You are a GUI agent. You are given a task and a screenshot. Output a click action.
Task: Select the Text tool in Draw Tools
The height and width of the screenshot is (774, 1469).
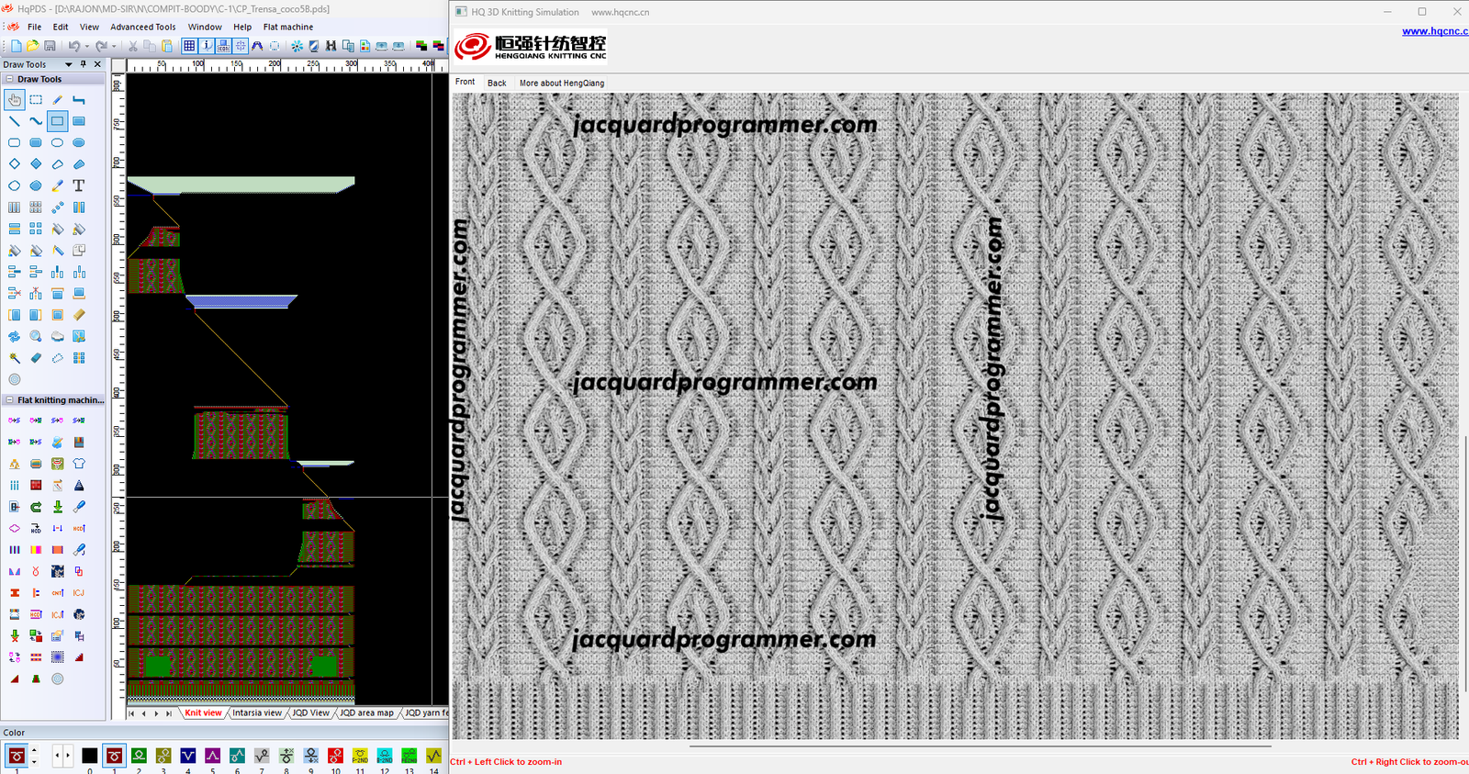click(x=79, y=185)
